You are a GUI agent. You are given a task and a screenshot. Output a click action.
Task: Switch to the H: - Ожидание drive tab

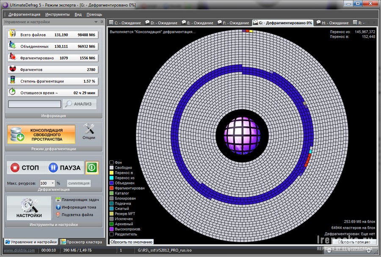coord(333,23)
